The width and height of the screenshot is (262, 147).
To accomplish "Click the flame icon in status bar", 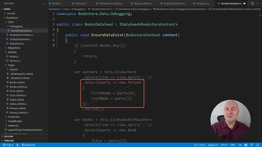I will 17,145.
